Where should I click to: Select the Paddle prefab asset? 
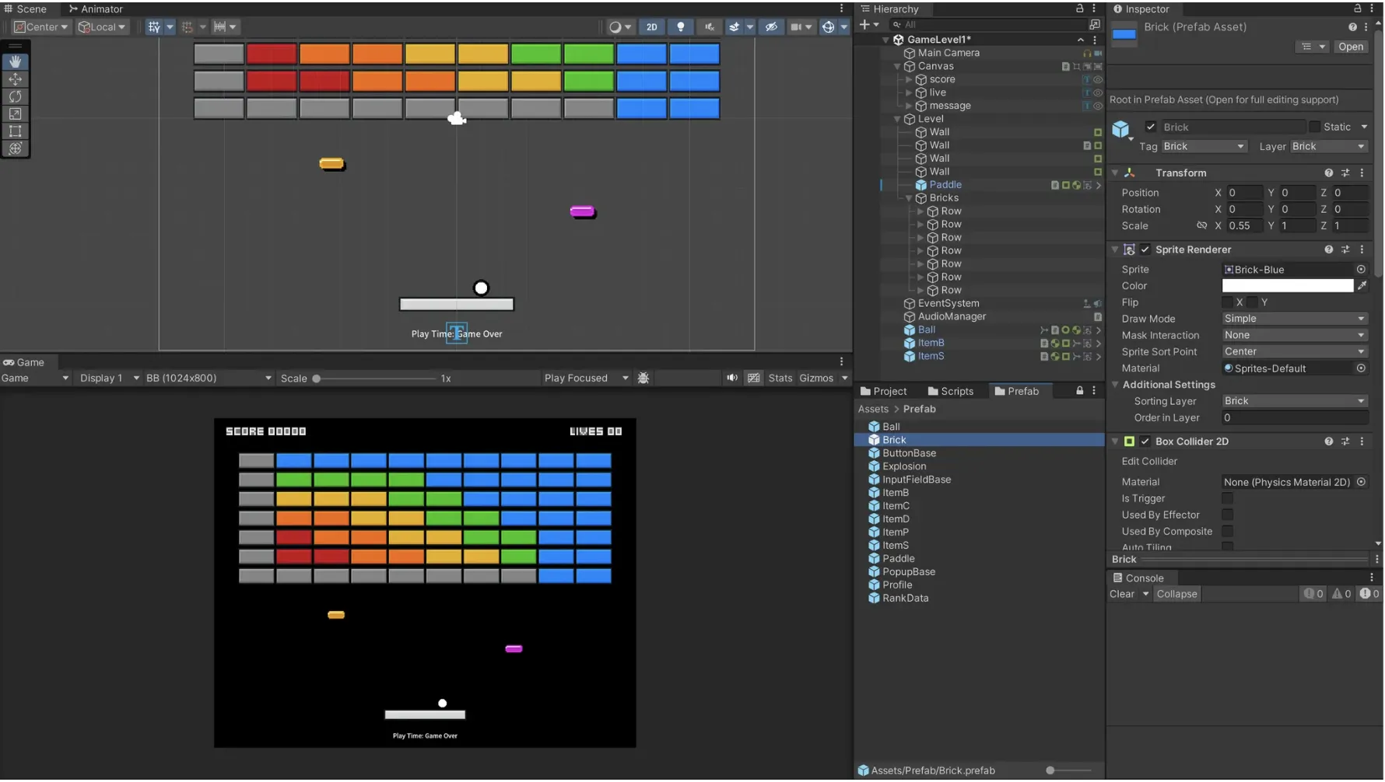tap(898, 559)
